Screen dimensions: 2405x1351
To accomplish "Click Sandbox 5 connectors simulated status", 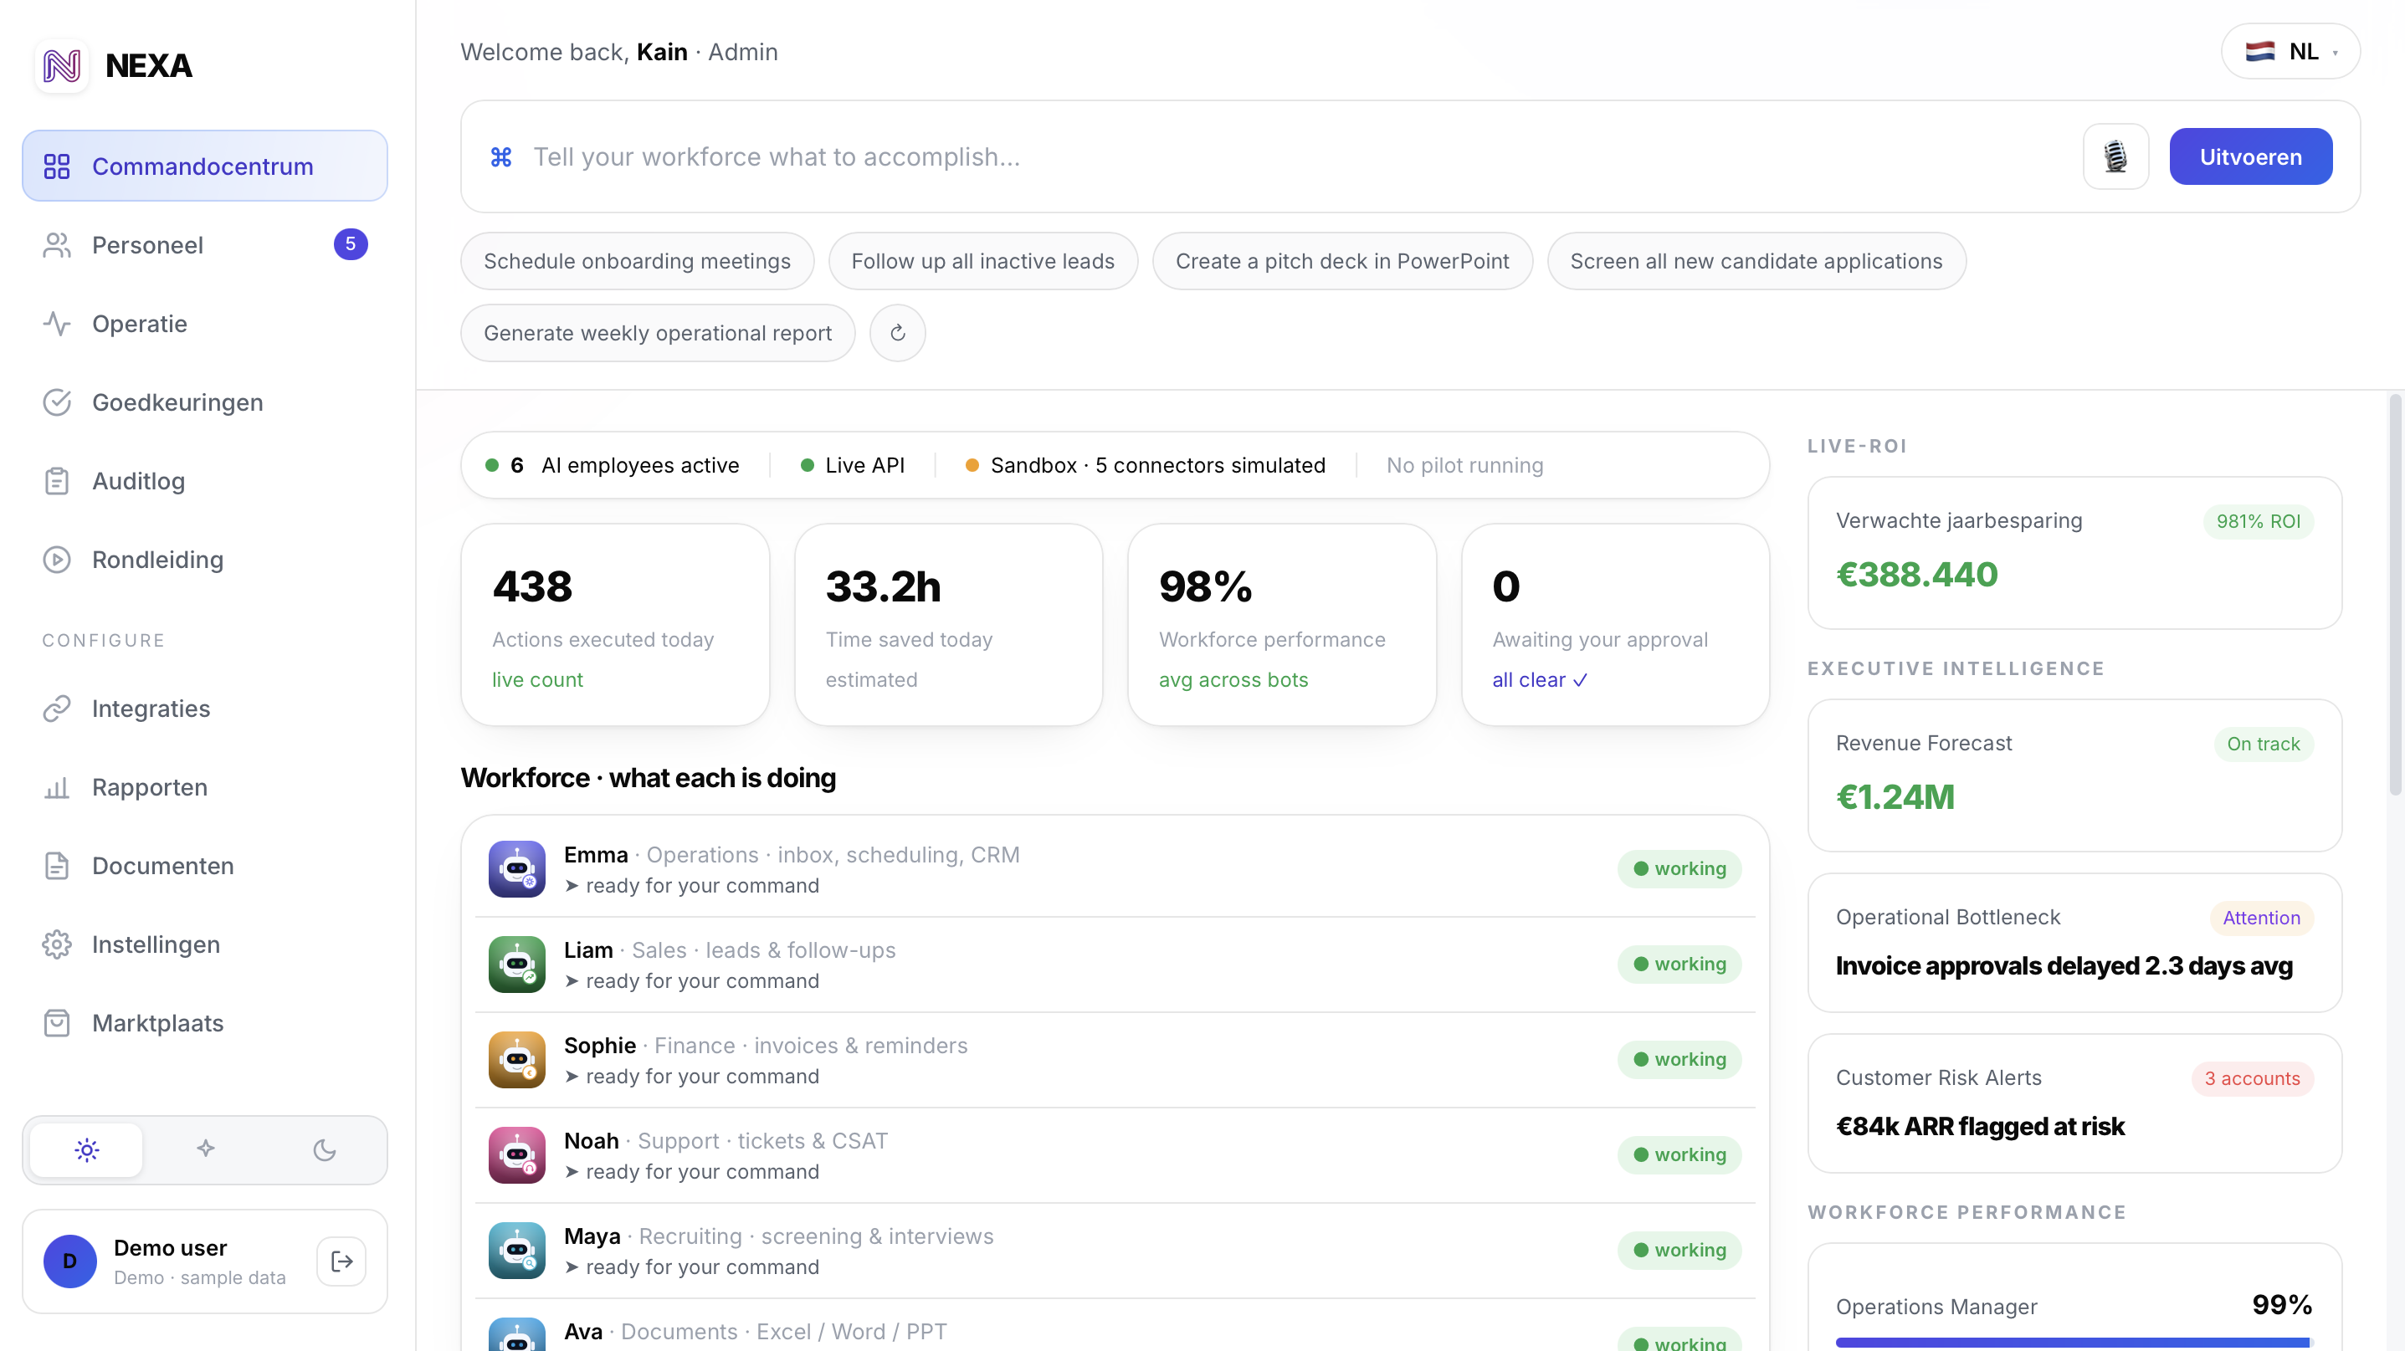I will 1145,466.
